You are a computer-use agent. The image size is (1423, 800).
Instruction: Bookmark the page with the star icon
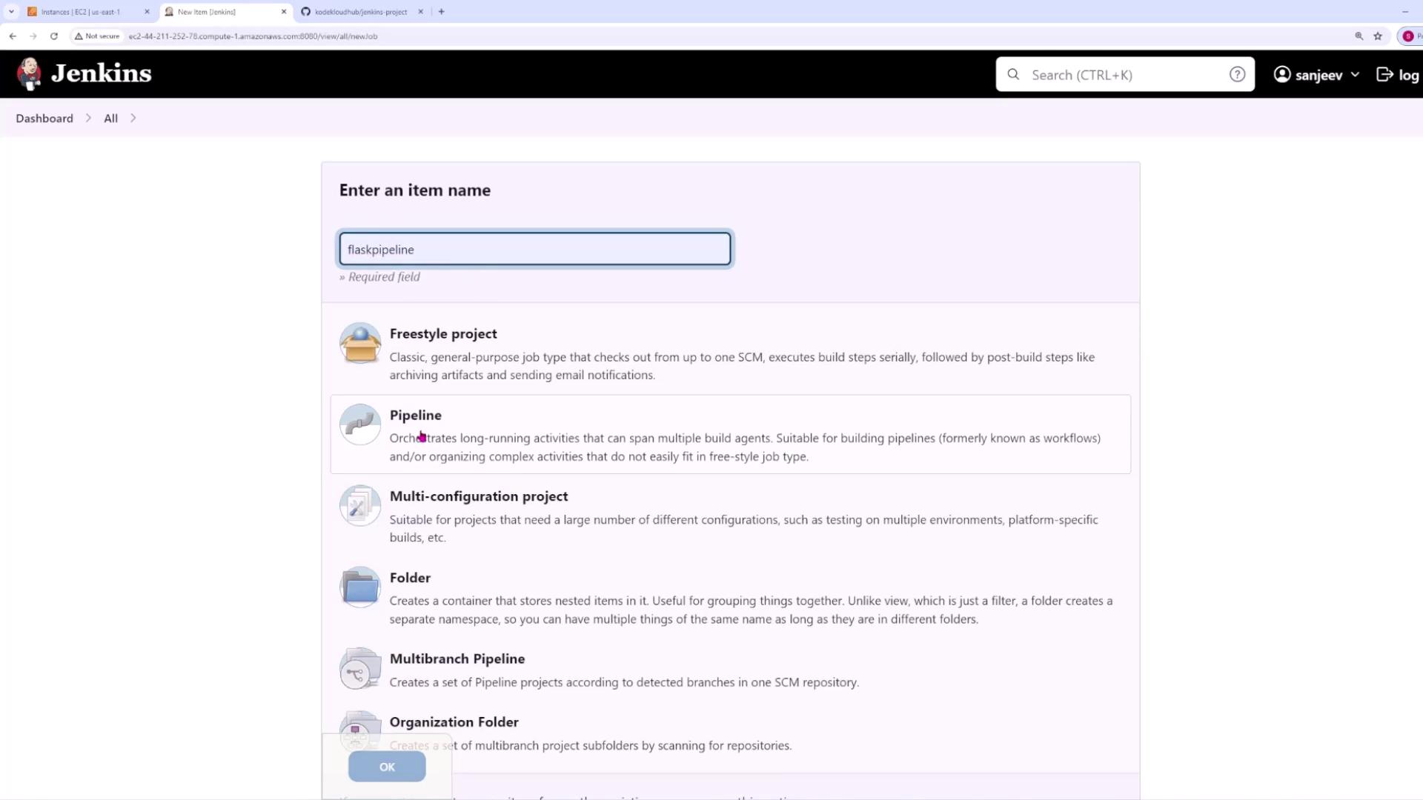point(1378,36)
